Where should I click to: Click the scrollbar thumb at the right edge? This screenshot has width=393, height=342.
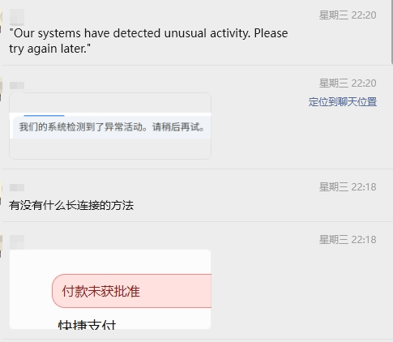pyautogui.click(x=392, y=32)
